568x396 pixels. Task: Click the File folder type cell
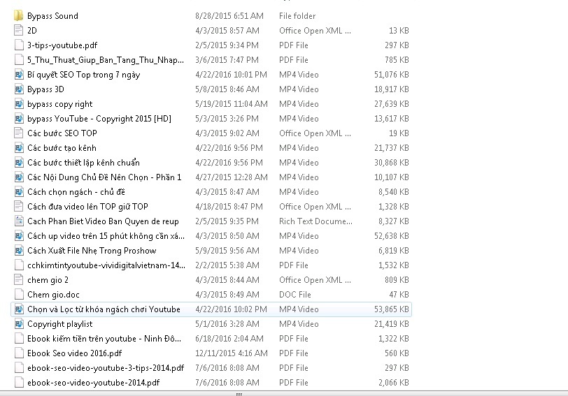pos(297,16)
